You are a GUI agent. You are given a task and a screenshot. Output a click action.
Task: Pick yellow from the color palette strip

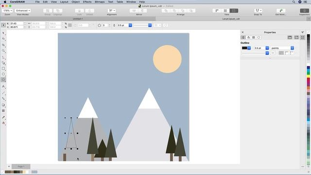309,76
